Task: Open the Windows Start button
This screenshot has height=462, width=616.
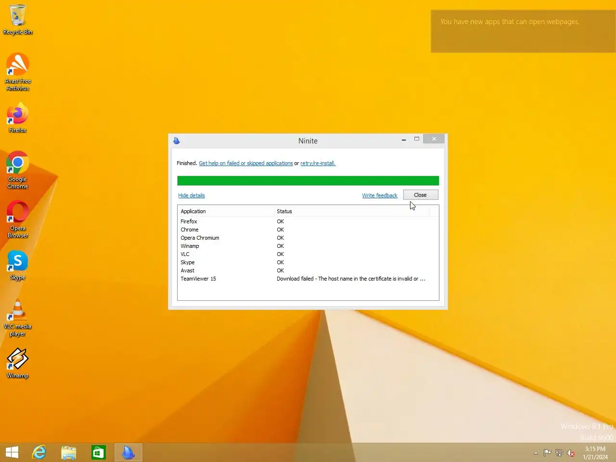Action: tap(12, 452)
